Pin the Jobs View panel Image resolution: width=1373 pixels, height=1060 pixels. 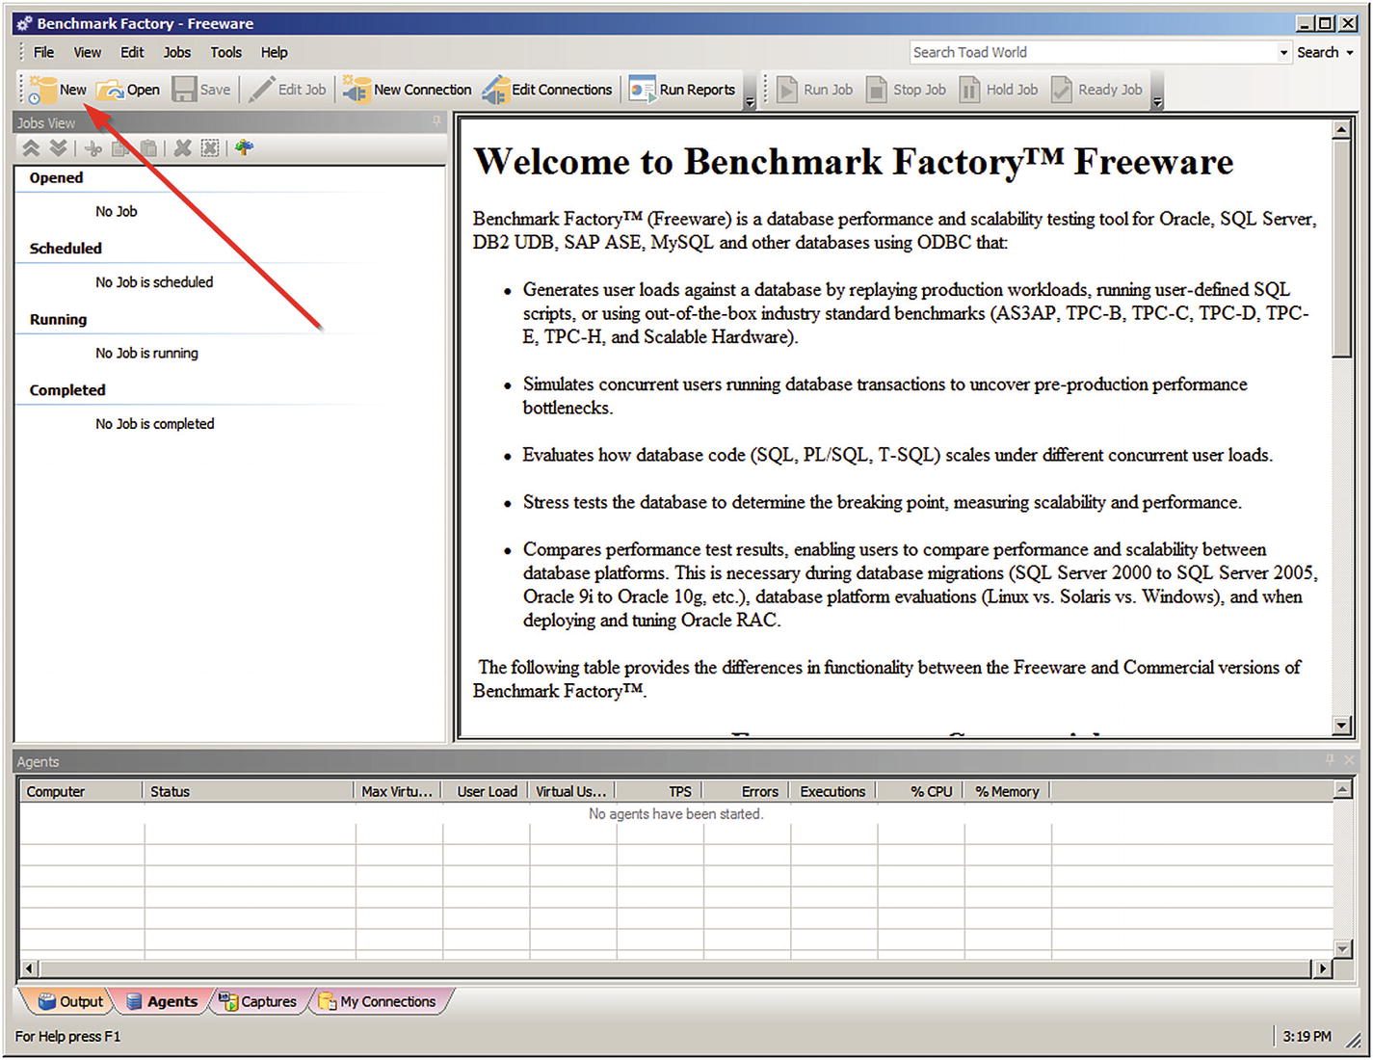click(436, 121)
